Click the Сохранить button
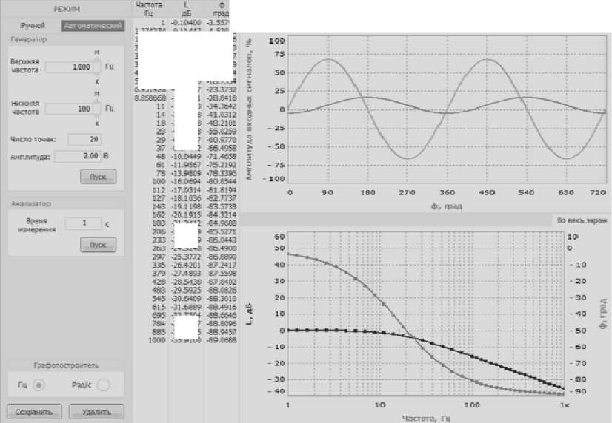The image size is (612, 423). [34, 412]
